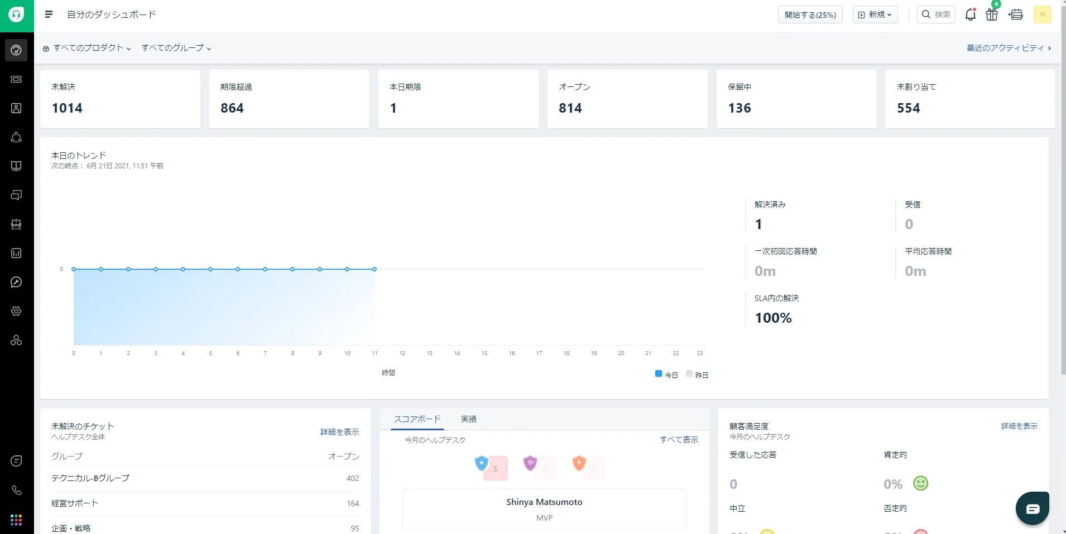
Task: Expand the すべてのプロダクト dropdown
Action: (x=88, y=48)
